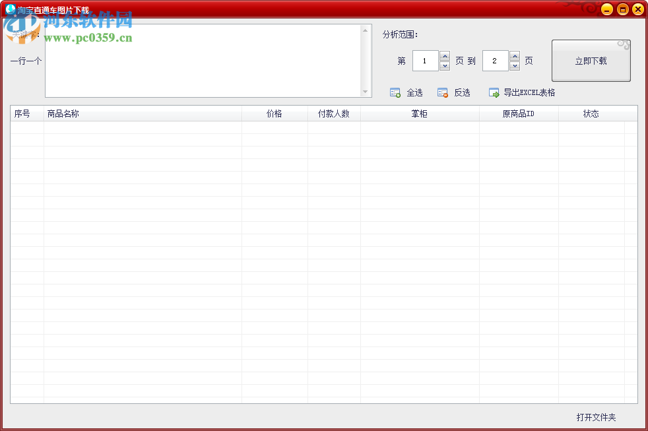Increase the end page number
The height and width of the screenshot is (431, 648).
(515, 56)
